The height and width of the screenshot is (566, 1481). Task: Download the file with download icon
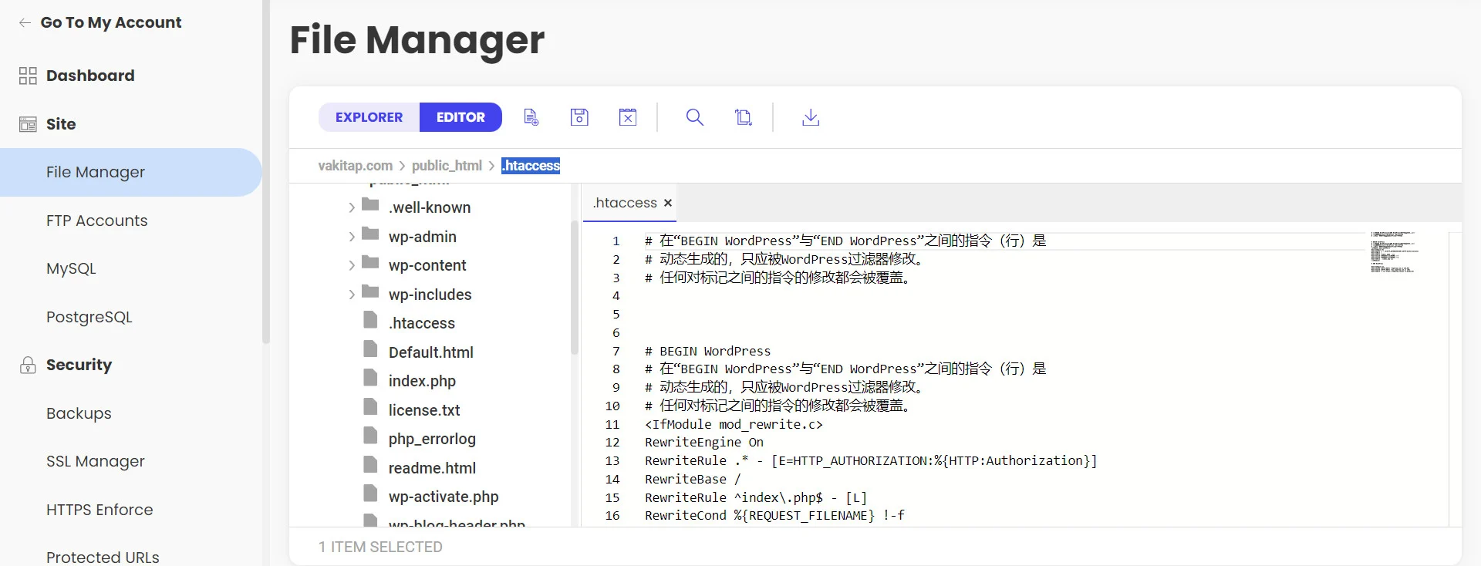pos(811,117)
